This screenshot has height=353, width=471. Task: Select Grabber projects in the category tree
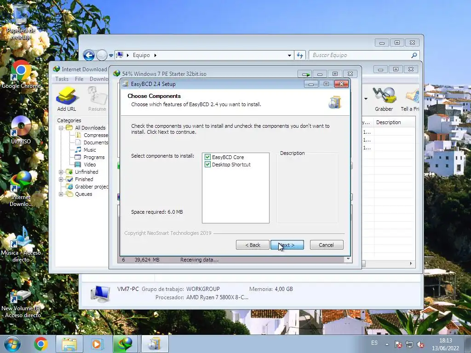pos(87,187)
